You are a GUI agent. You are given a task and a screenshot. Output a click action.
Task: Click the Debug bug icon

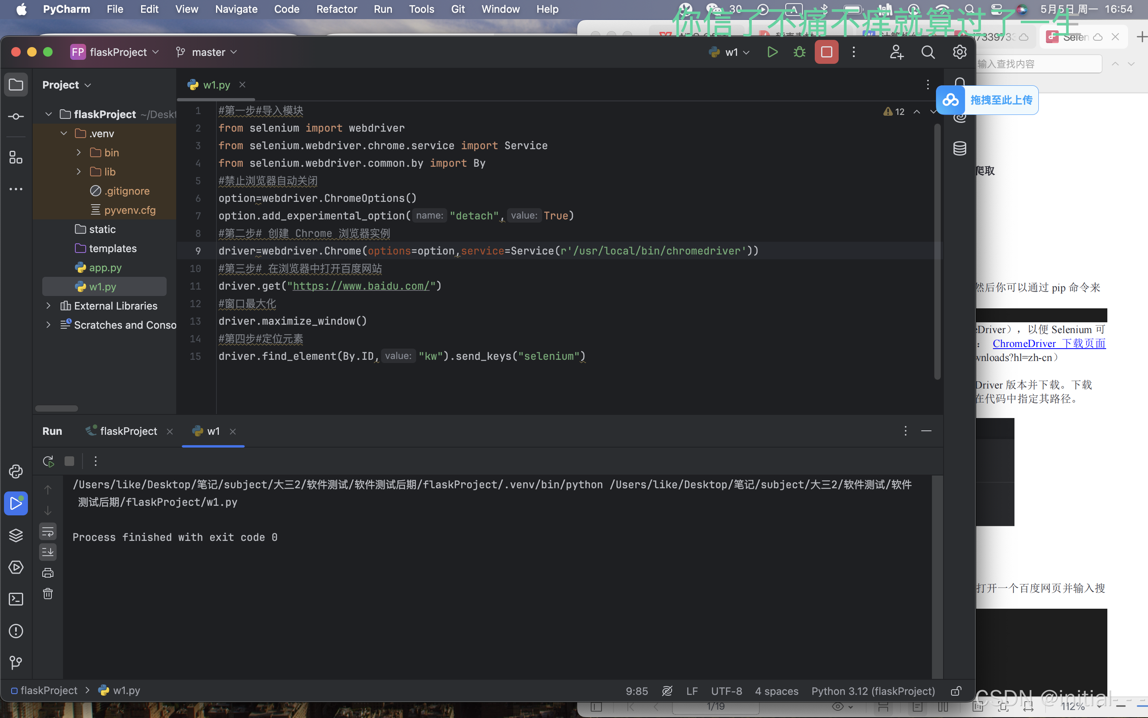(x=799, y=52)
